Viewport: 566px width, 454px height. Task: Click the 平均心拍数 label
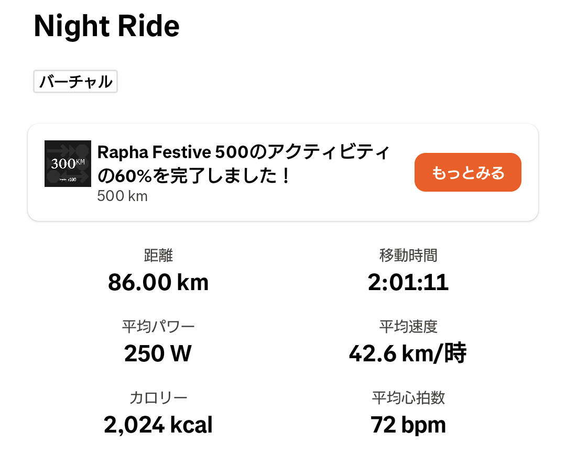tap(408, 398)
